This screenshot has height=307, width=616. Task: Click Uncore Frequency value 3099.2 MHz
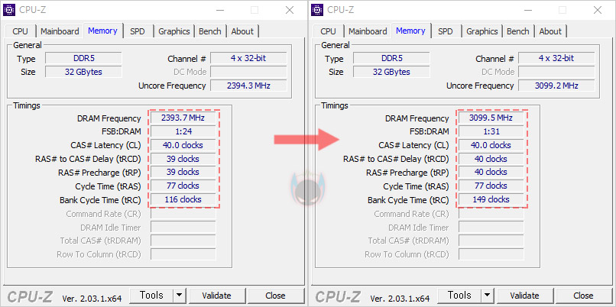click(x=556, y=86)
